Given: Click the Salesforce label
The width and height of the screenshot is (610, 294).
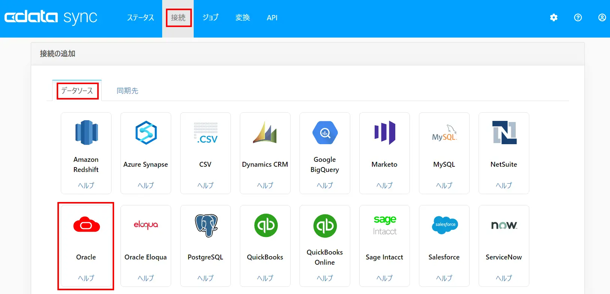Looking at the screenshot, I should (x=444, y=257).
